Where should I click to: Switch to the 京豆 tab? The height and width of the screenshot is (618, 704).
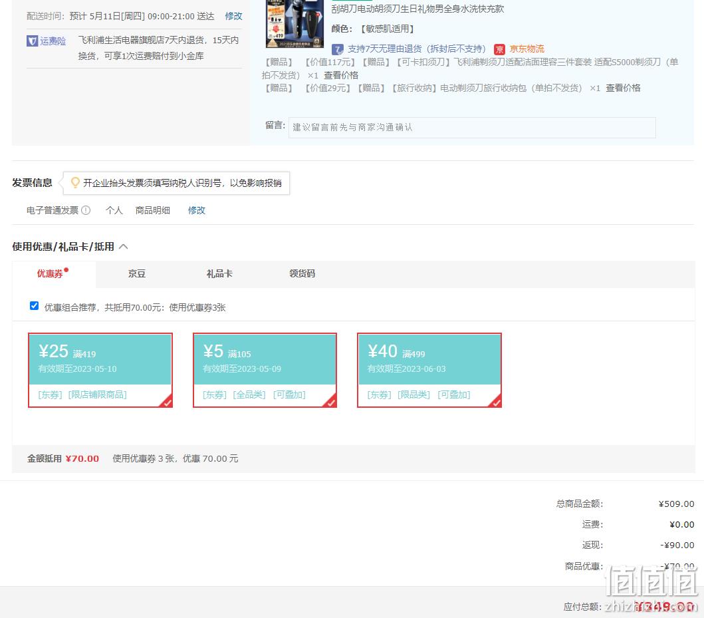137,273
